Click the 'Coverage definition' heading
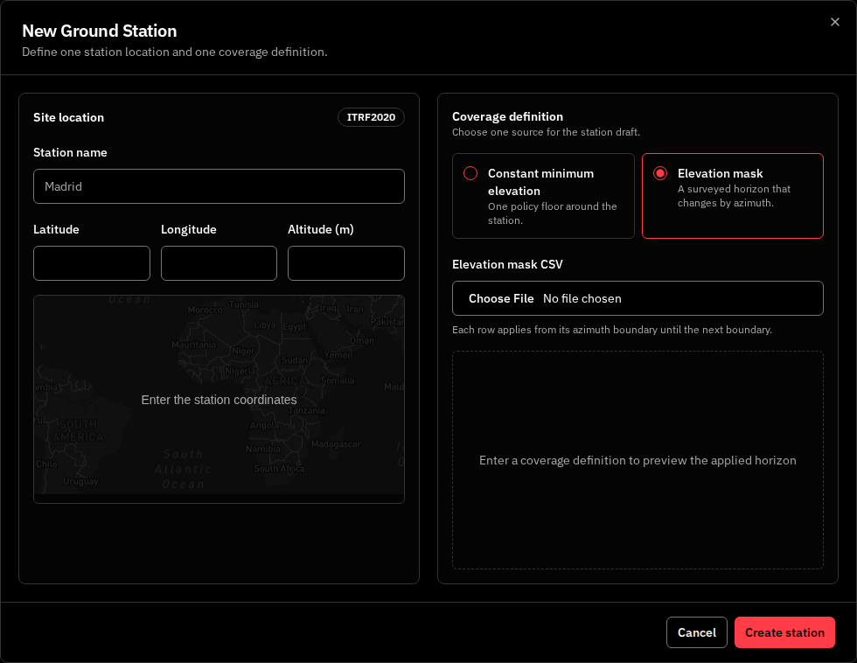 pyautogui.click(x=507, y=116)
